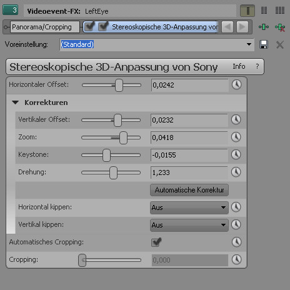The height and width of the screenshot is (290, 290).
Task: Switch to the single-column view icon
Action: point(247,11)
